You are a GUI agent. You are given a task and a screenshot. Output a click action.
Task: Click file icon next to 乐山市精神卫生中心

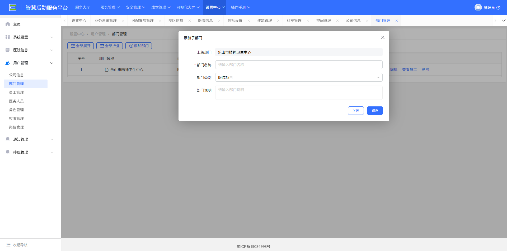[107, 70]
